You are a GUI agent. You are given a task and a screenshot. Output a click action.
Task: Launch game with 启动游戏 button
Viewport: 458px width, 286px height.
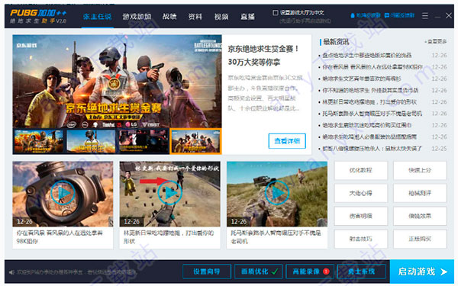tap(422, 272)
